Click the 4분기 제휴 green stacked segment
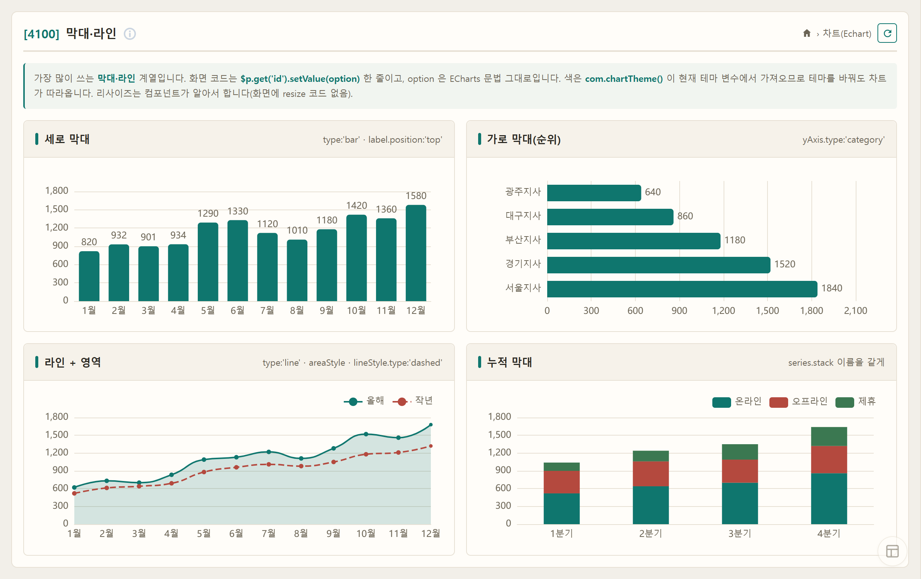 (829, 436)
